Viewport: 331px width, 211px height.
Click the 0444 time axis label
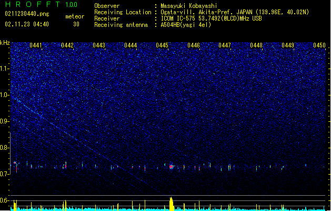(131, 45)
